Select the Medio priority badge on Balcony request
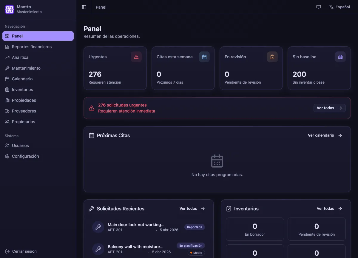Image resolution: width=358 pixels, height=258 pixels. 196,253
